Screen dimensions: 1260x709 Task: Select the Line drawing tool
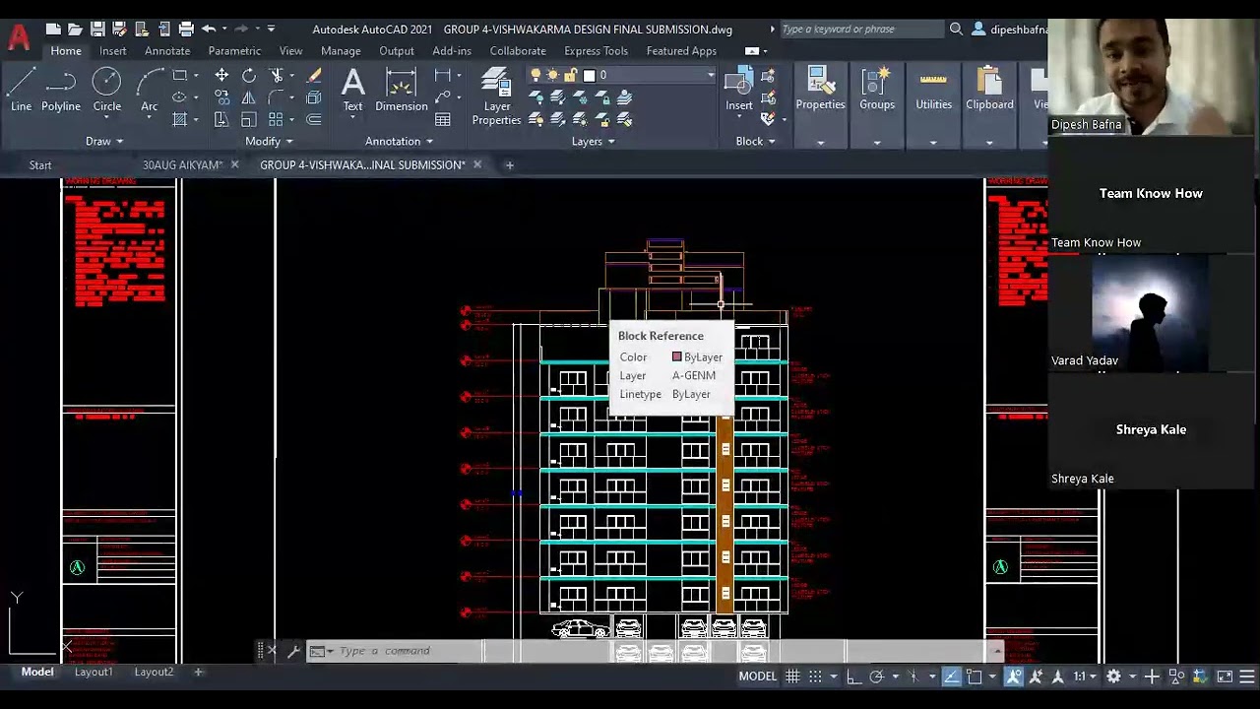(21, 89)
